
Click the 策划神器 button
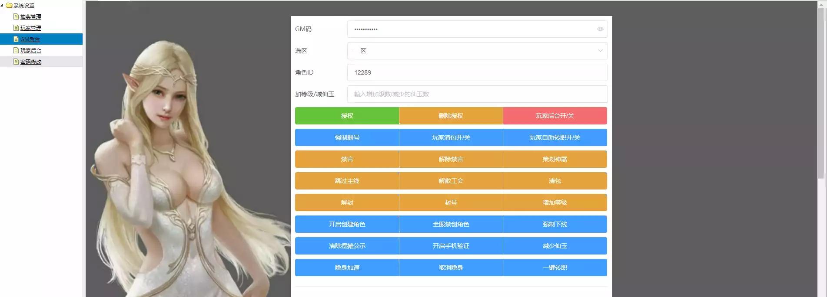click(555, 159)
